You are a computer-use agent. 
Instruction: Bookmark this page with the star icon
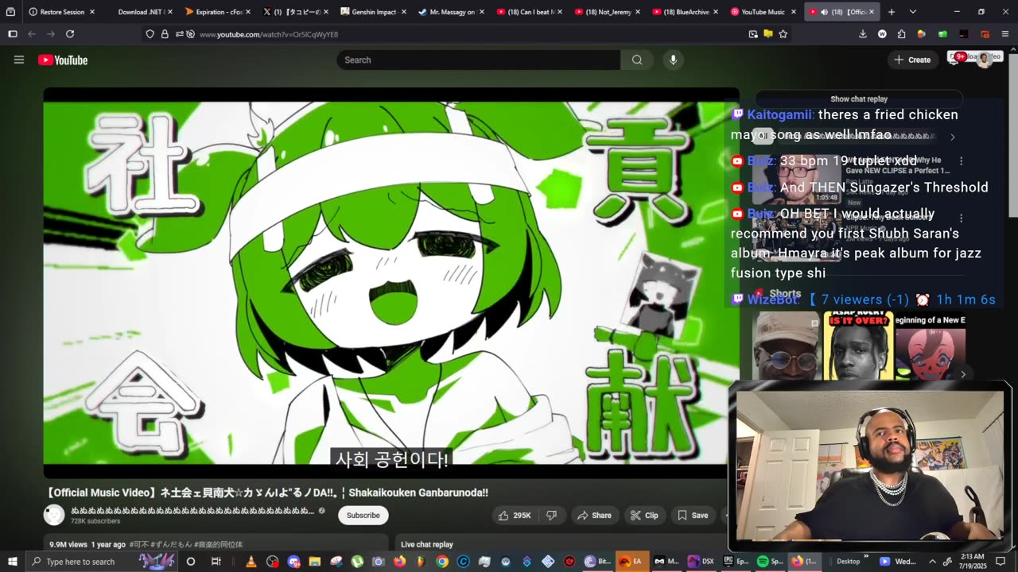pyautogui.click(x=783, y=34)
